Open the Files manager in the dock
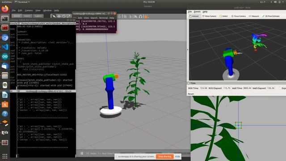 pyautogui.click(x=5, y=76)
